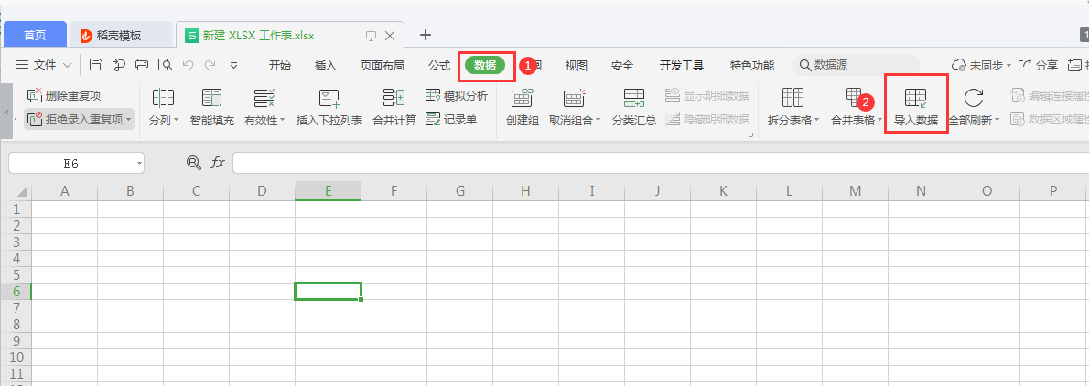
Task: Switch to the Insert (插入) ribbon tab
Action: (x=325, y=65)
